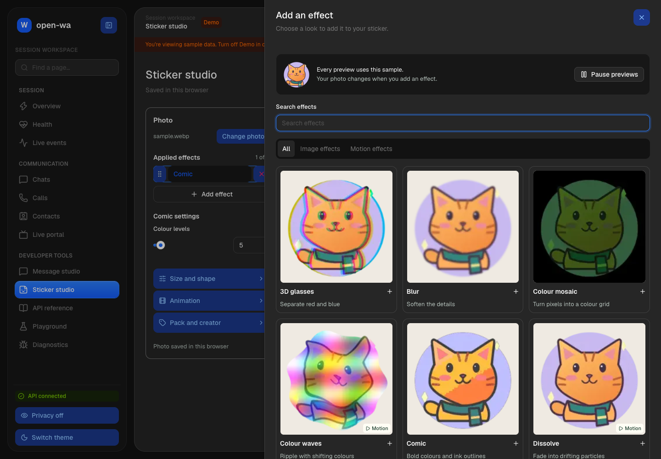This screenshot has height=459, width=661.
Task: Select the 3D glasses preview thumbnail
Action: coord(336,227)
